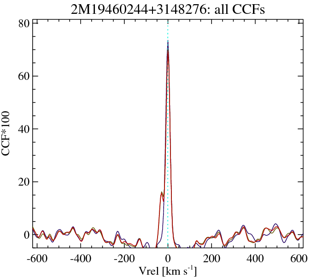Click the blue curve bump near 500 km/s

point(275,224)
